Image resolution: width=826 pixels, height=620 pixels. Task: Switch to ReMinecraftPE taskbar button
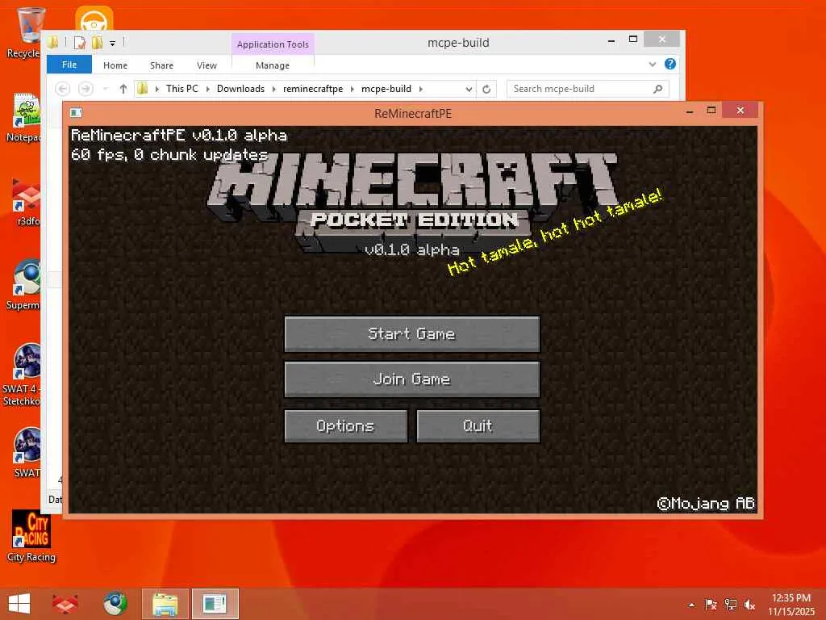click(x=215, y=604)
